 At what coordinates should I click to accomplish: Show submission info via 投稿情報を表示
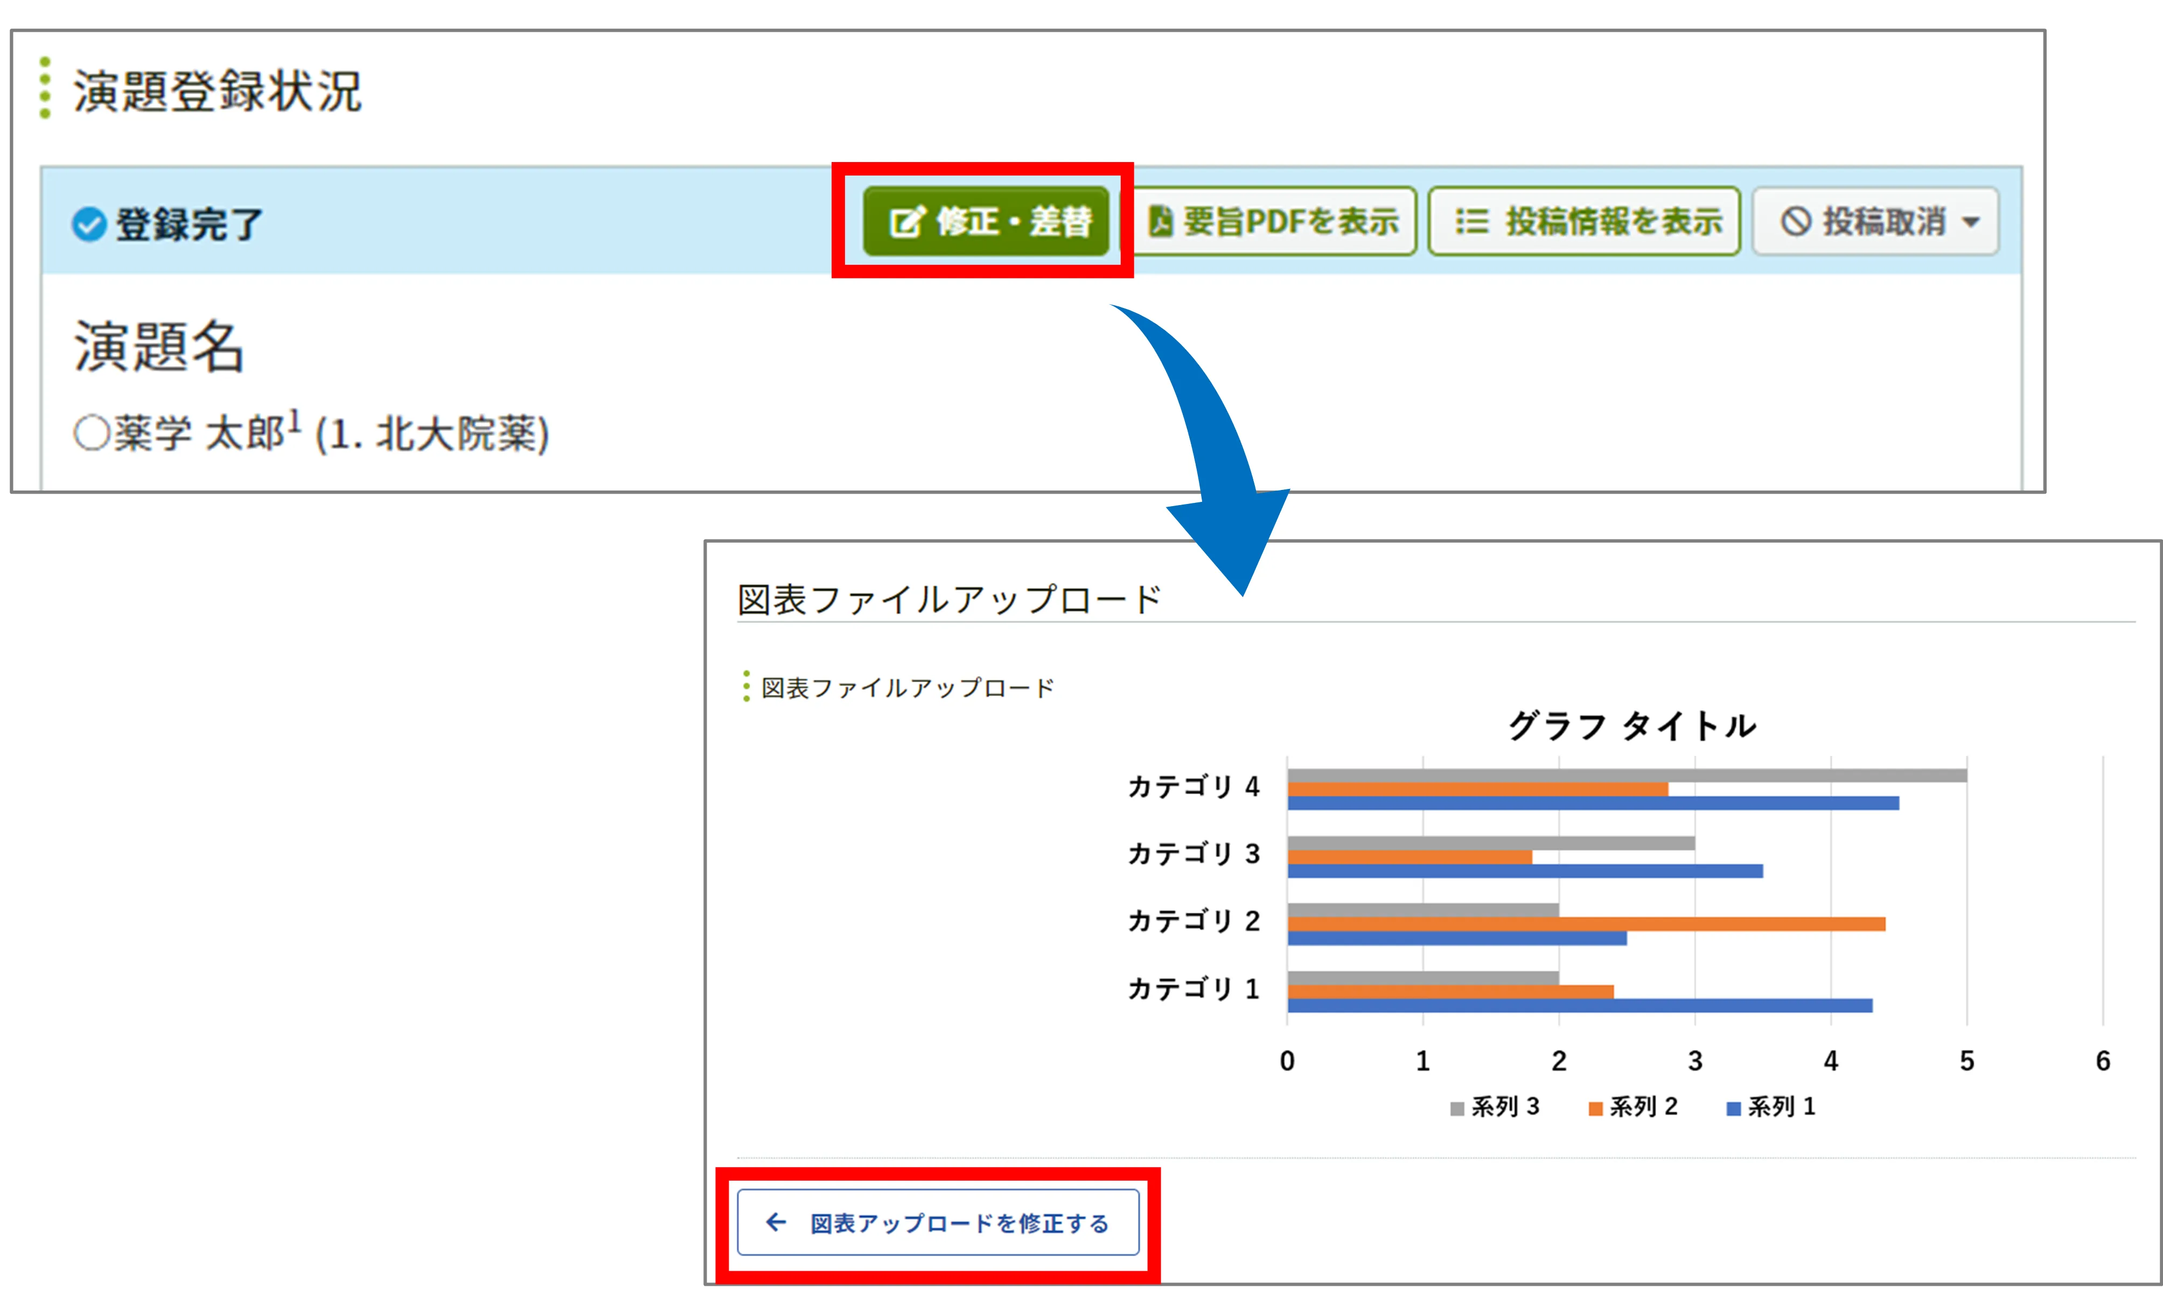click(x=1585, y=221)
